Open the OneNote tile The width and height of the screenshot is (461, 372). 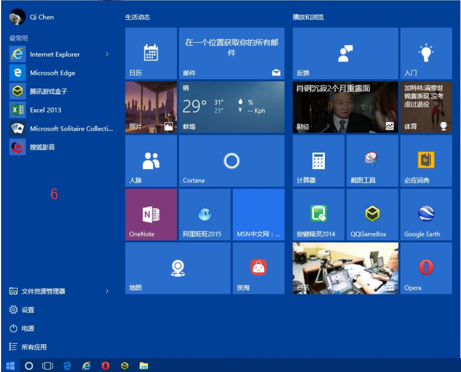click(x=151, y=215)
